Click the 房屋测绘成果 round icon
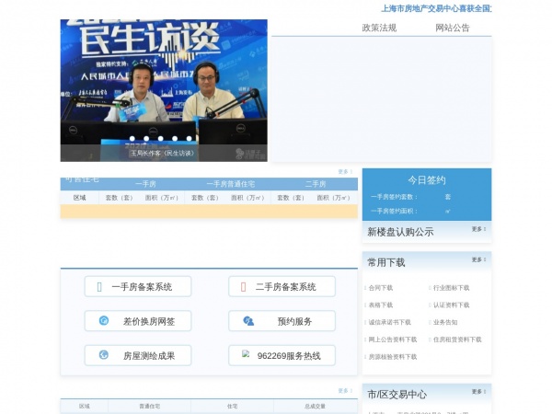The height and width of the screenshot is (414, 552). pyautogui.click(x=103, y=355)
